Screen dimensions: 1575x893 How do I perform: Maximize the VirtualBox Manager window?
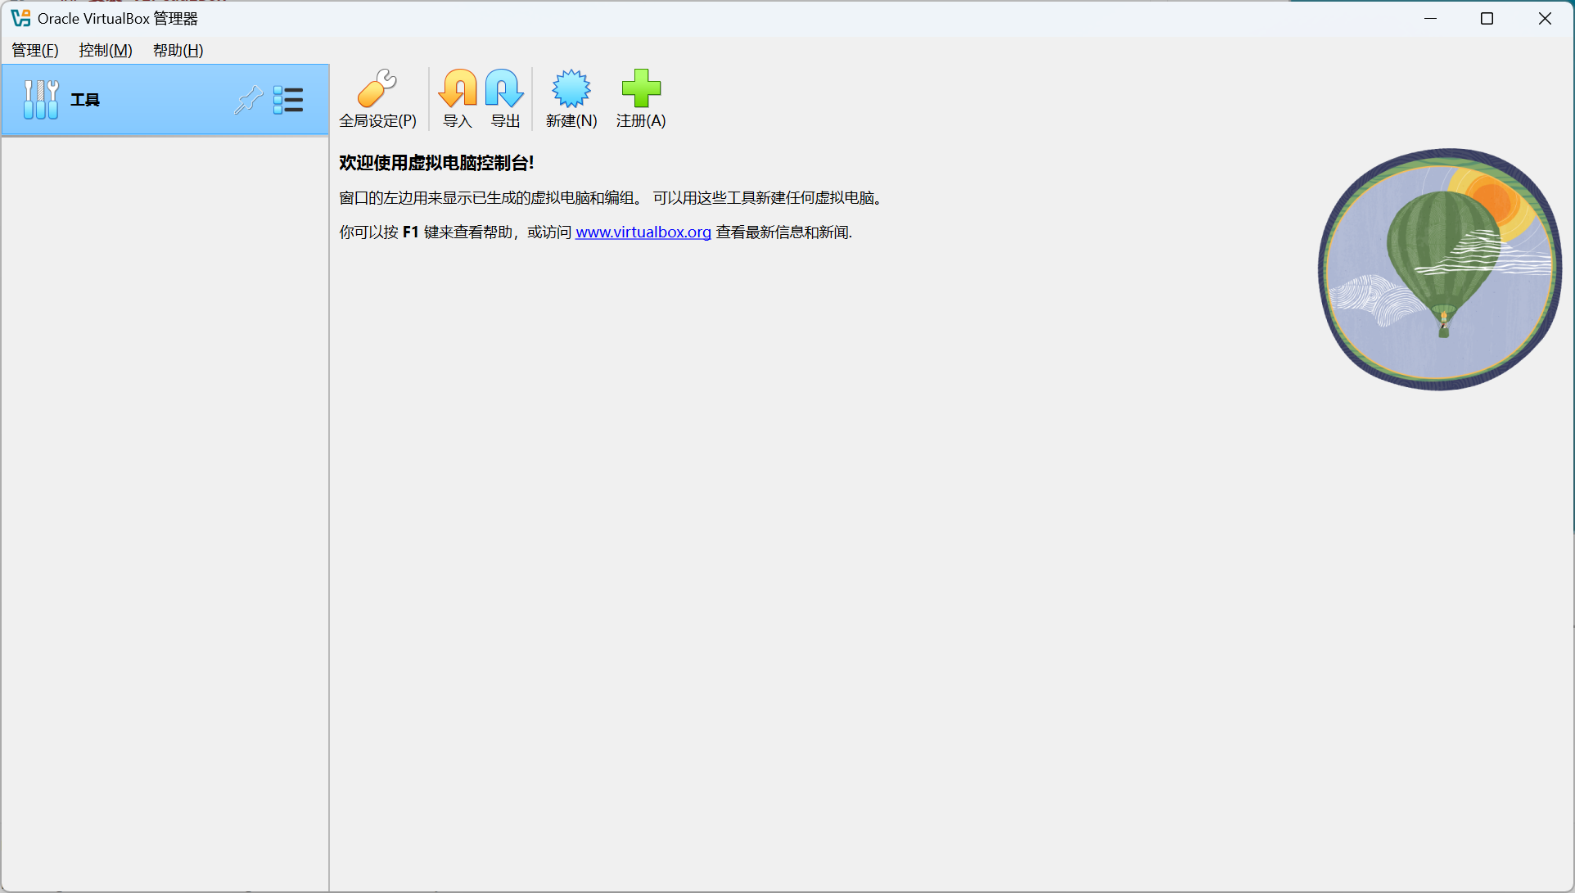tap(1487, 18)
